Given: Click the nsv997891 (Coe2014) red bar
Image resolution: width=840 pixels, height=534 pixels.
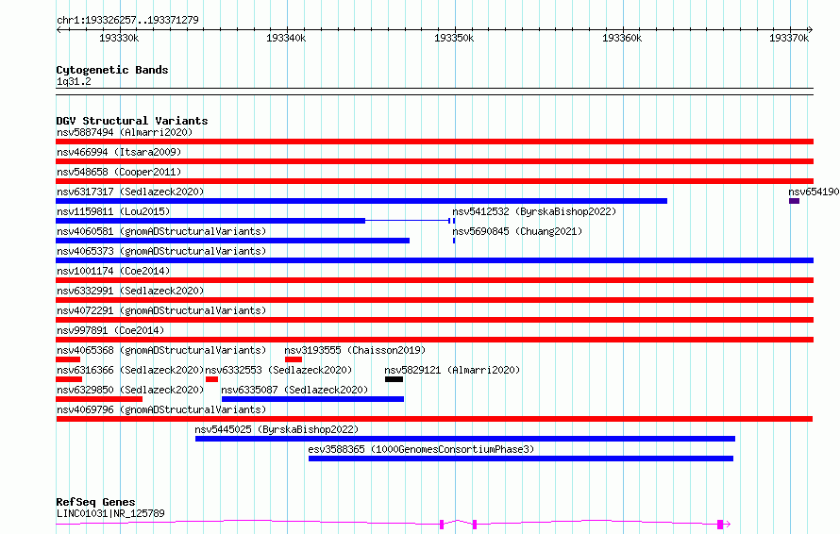Looking at the screenshot, I should click(x=434, y=340).
